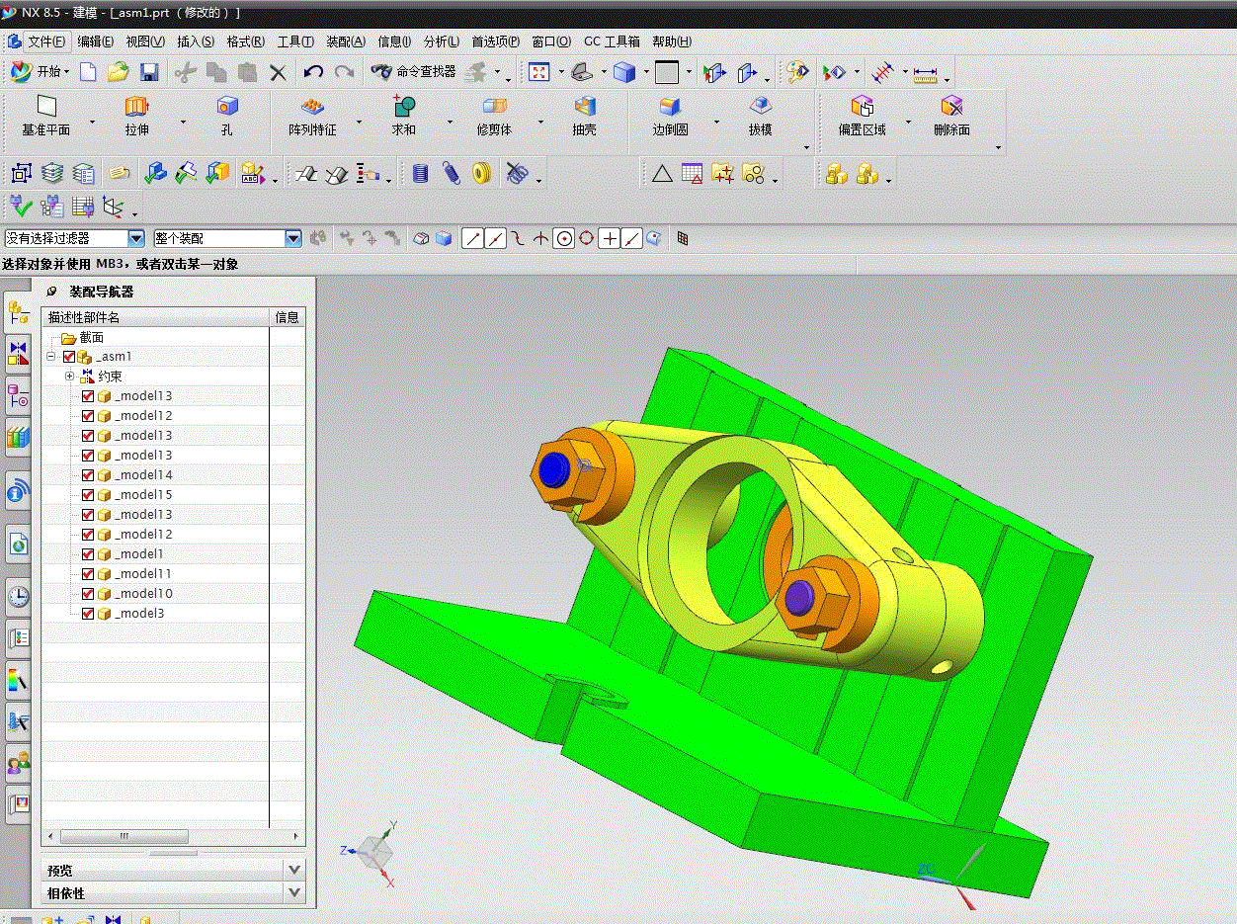Viewport: 1237px width, 924px height.
Task: Open the Roles people sidebar tab
Action: tap(18, 763)
